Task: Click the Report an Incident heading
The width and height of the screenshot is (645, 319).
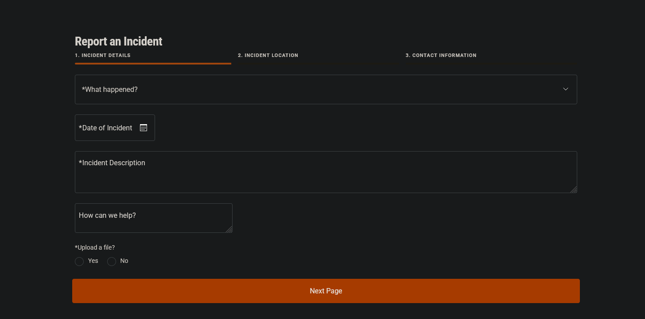Action: [x=119, y=41]
